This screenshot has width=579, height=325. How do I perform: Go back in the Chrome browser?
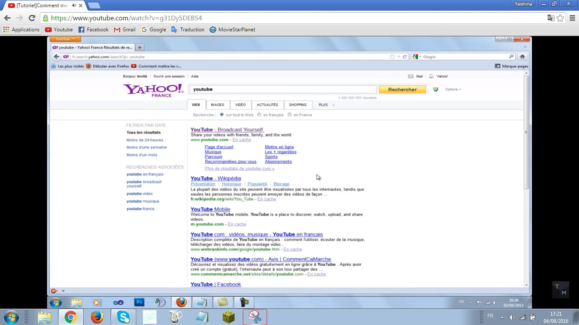(x=7, y=18)
